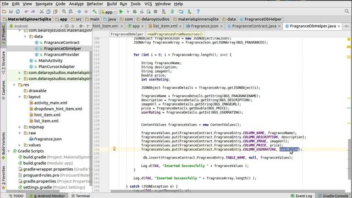Screen dimensions: 352x198
Task: Click the Synchronize toolbar icon
Action: click(18, 12)
